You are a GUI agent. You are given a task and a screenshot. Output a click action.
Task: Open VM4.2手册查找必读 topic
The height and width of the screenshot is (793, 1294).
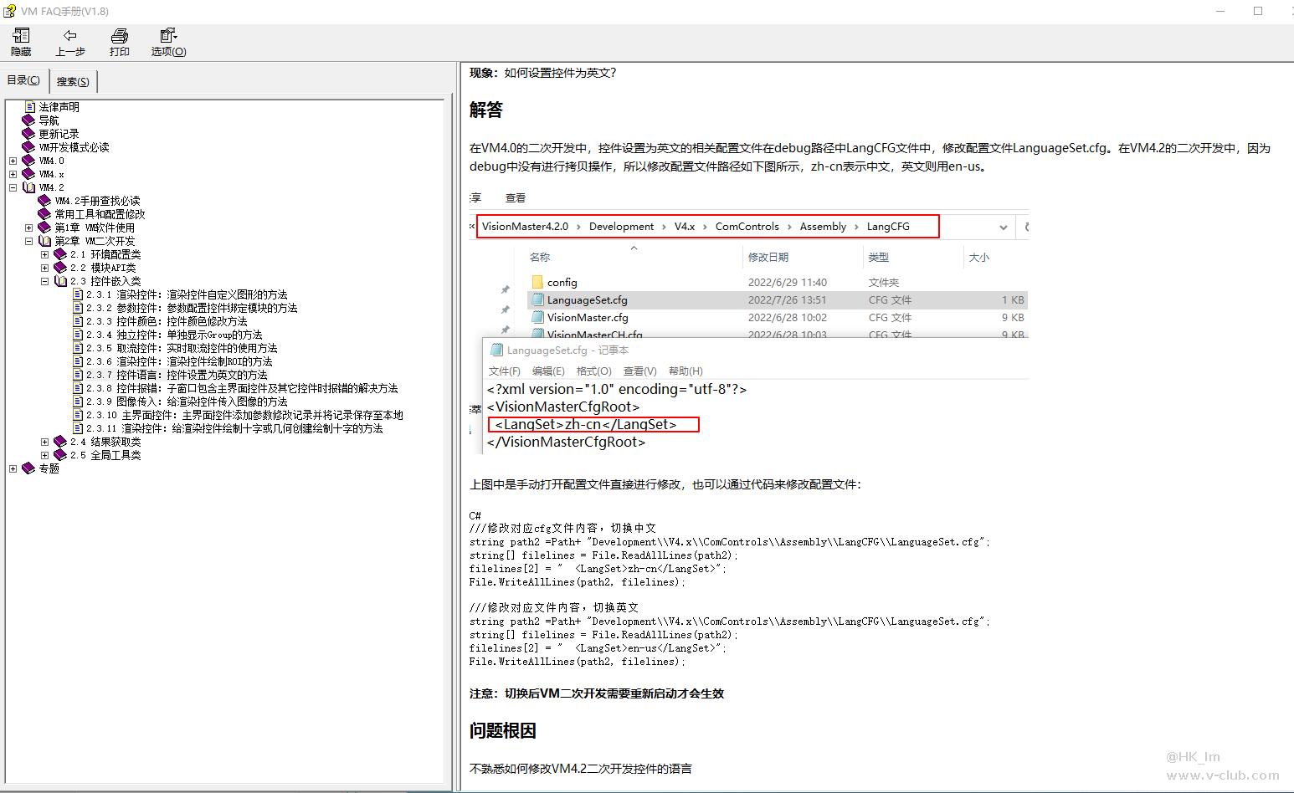pos(97,201)
